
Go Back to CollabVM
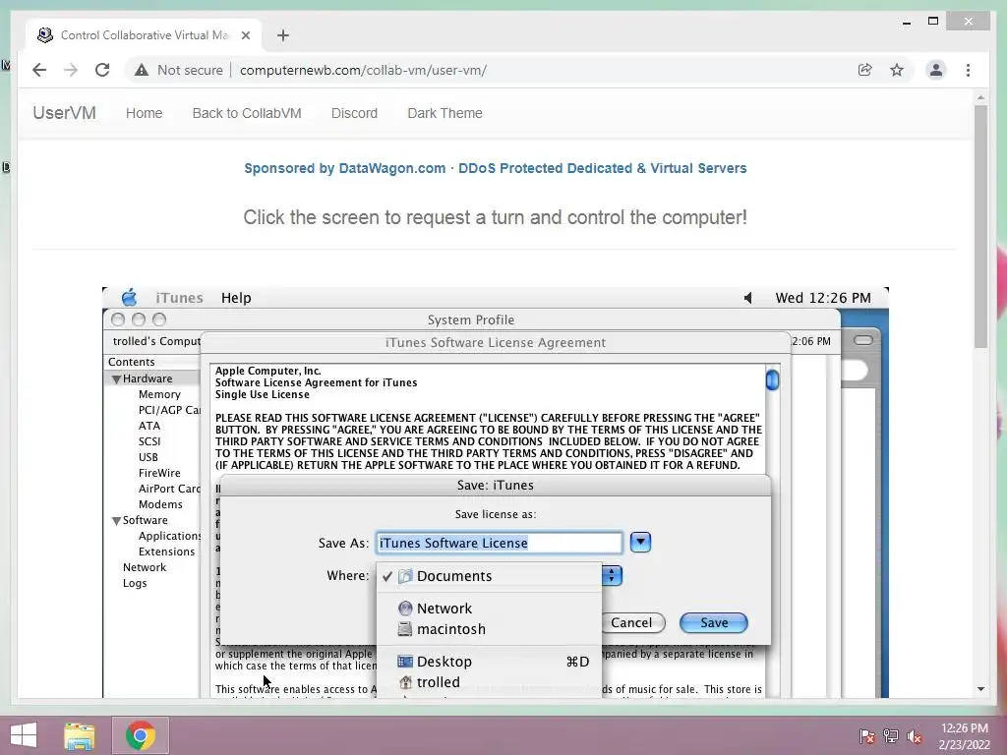click(x=247, y=113)
